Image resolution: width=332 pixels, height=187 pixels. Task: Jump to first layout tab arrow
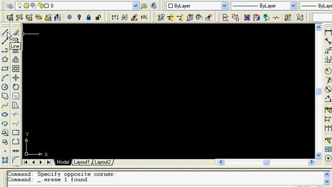pos(25,162)
